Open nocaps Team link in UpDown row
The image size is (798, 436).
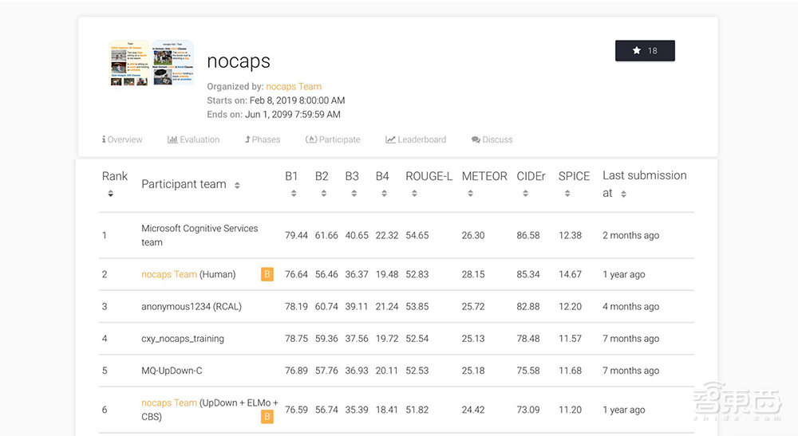coord(169,403)
